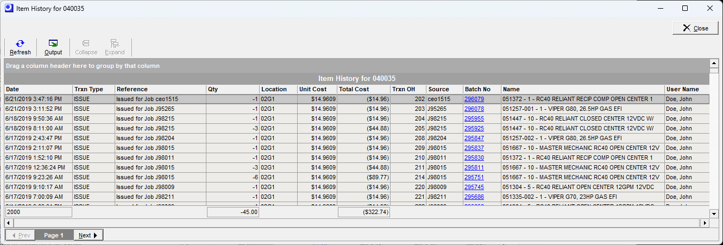
Task: Select the 'Issued for Job J98211' cell
Action: pyautogui.click(x=160, y=197)
